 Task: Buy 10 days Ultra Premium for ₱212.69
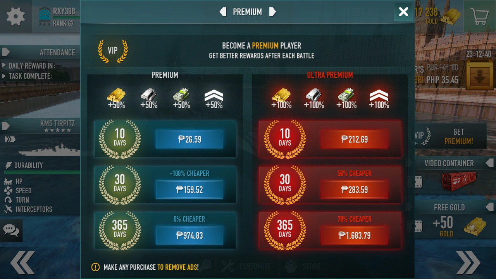355,139
